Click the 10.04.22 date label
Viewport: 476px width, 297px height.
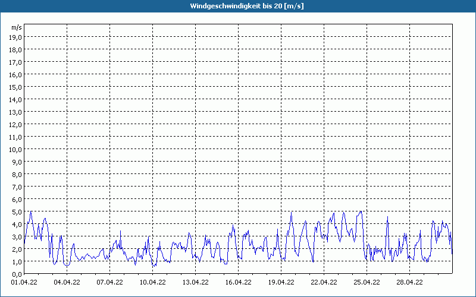[153, 283]
